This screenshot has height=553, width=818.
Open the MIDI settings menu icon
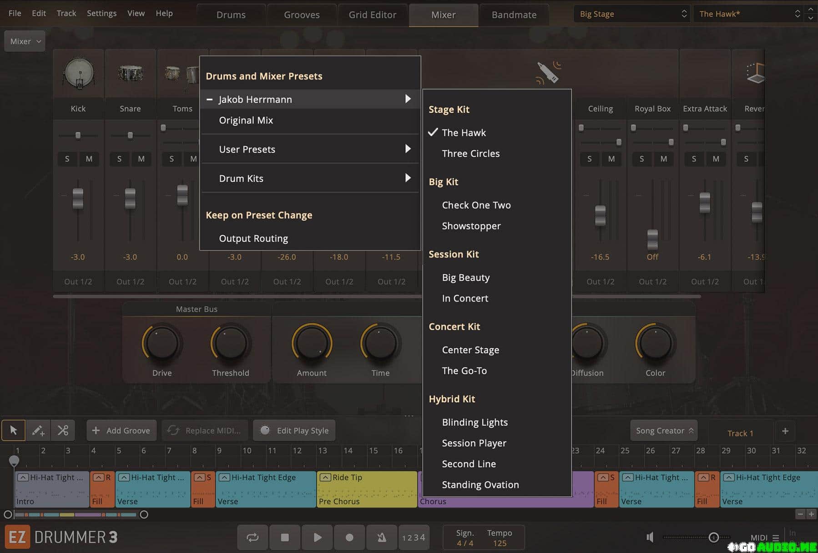(776, 538)
